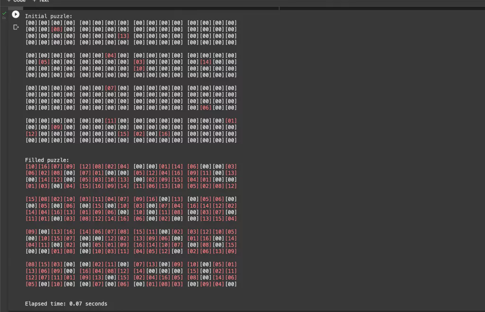The image size is (485, 312).
Task: Click the red [14] cell in Initial puzzle
Action: click(x=206, y=62)
